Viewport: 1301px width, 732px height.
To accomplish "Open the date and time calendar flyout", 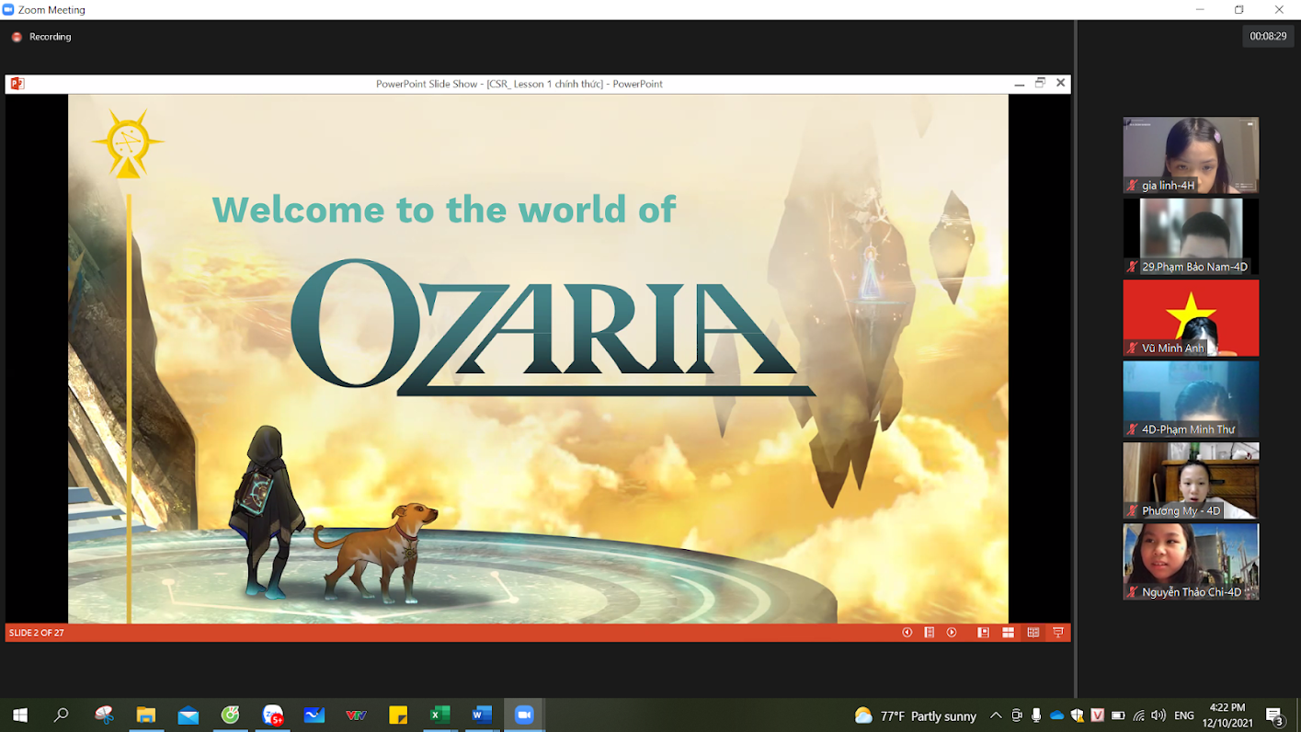I will tap(1227, 715).
